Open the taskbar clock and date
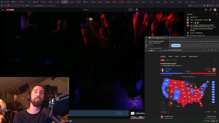Viewport: 219px width, 123px height. pyautogui.click(x=213, y=121)
